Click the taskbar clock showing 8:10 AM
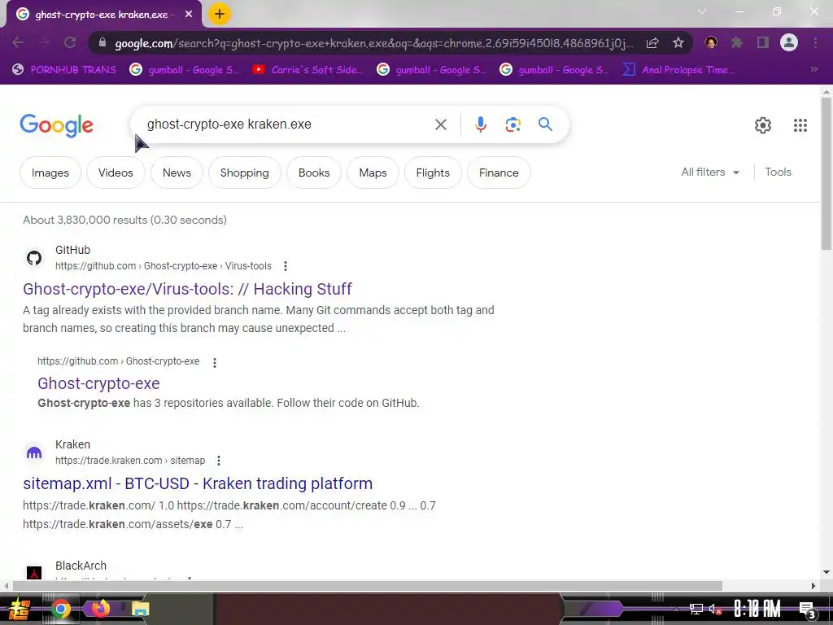The image size is (833, 625). click(x=757, y=609)
